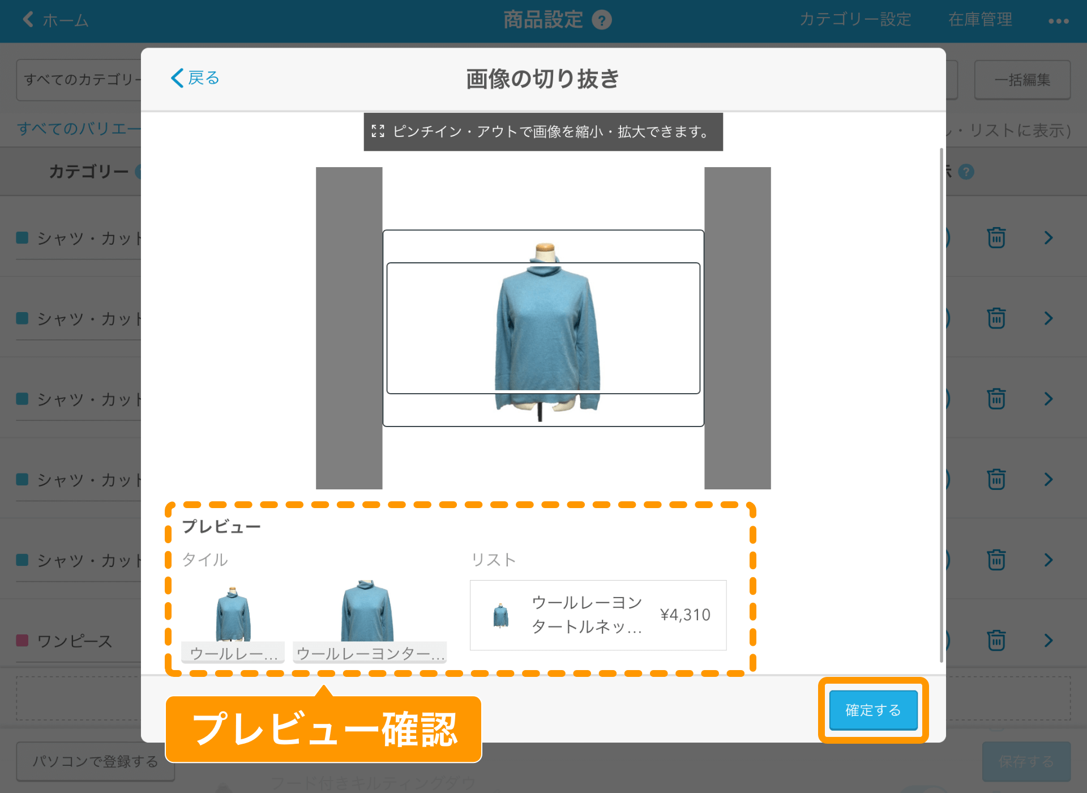Open カテゴリー設定 in top bar
Image resolution: width=1087 pixels, height=793 pixels.
pyautogui.click(x=855, y=20)
